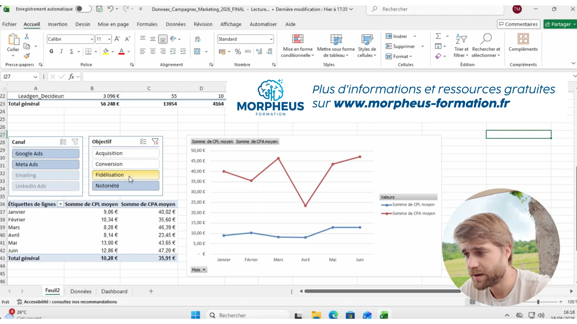
Task: Toggle italic with the I button
Action: [61, 51]
